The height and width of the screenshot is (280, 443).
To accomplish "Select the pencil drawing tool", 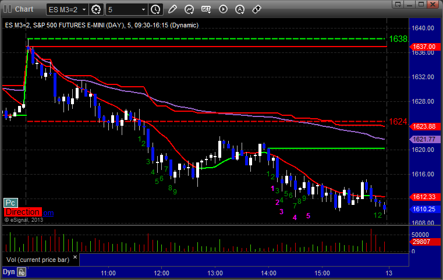I will [172, 9].
